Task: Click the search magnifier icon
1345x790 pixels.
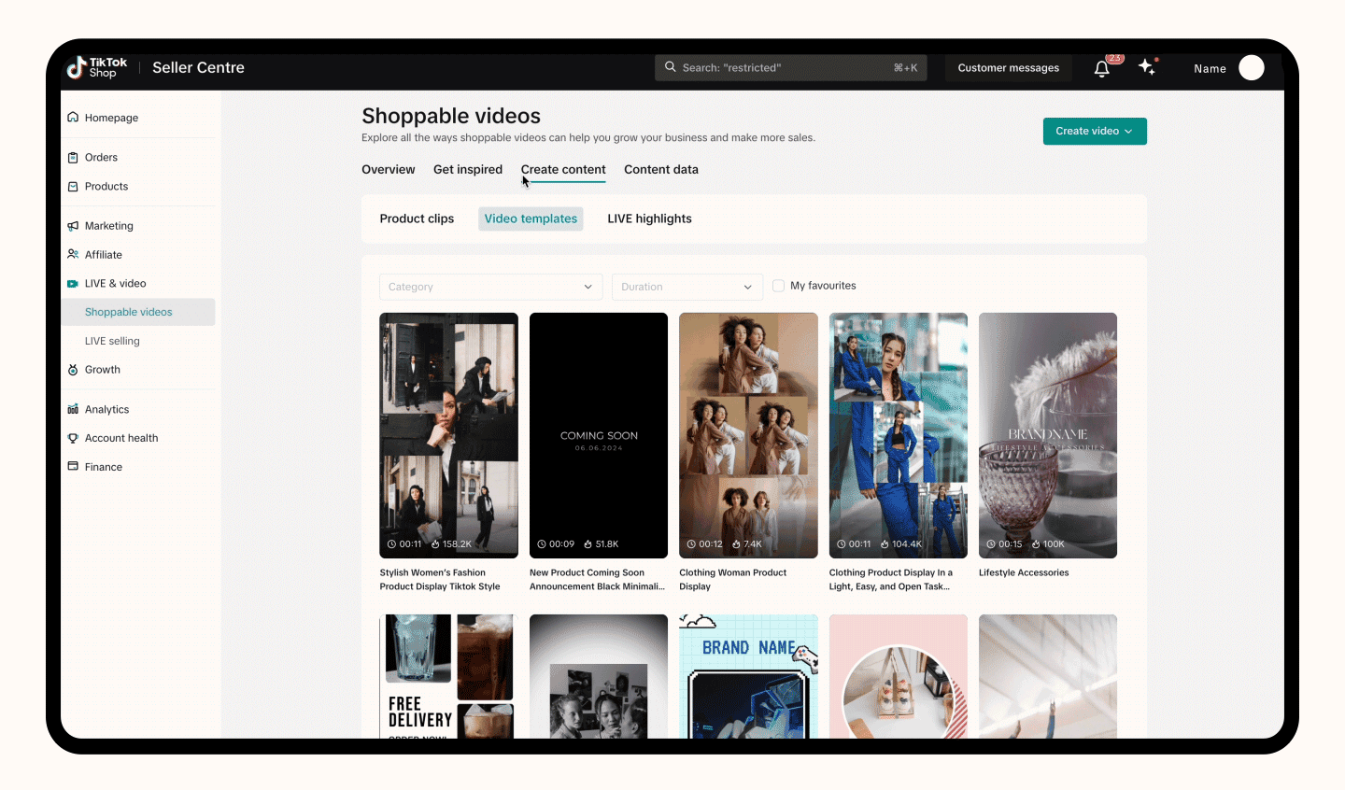Action: (670, 67)
